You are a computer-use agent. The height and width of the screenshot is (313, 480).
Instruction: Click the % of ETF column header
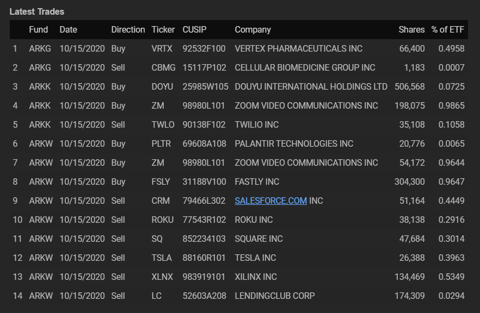447,30
